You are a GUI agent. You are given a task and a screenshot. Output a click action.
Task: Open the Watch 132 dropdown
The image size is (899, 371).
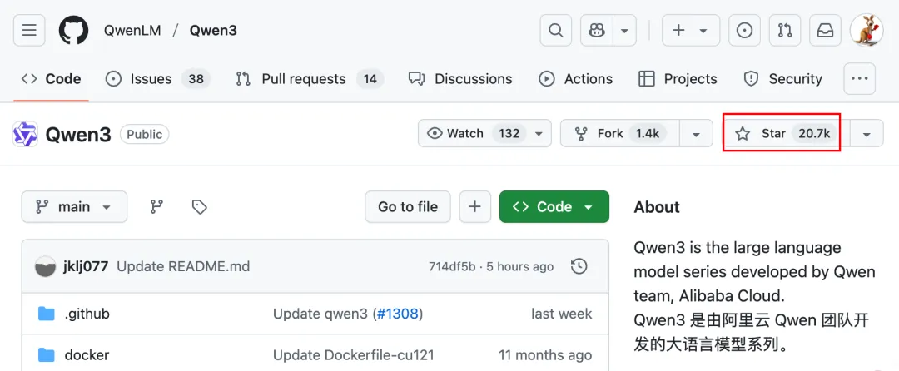click(x=484, y=134)
